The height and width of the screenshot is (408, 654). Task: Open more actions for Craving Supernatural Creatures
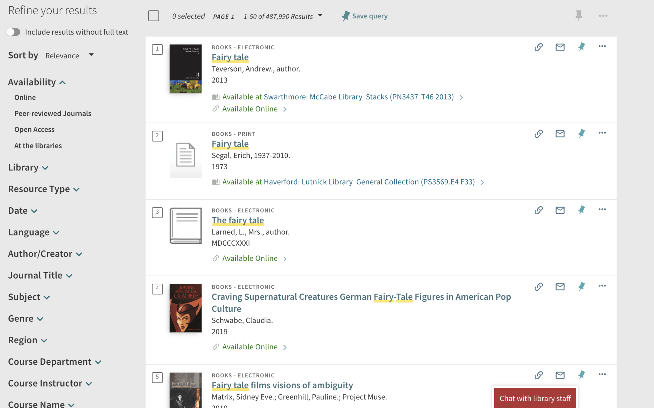click(602, 286)
